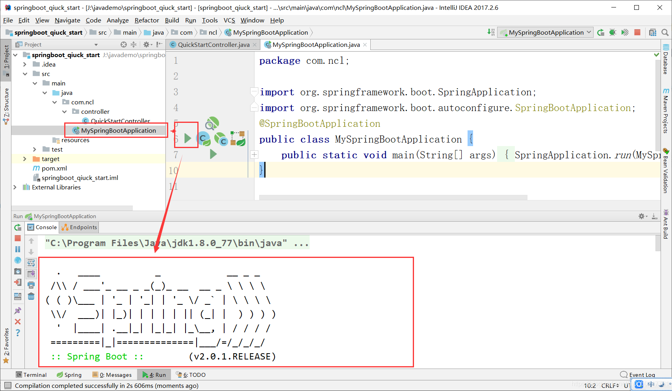Open the Build menu
The width and height of the screenshot is (672, 391).
point(172,20)
